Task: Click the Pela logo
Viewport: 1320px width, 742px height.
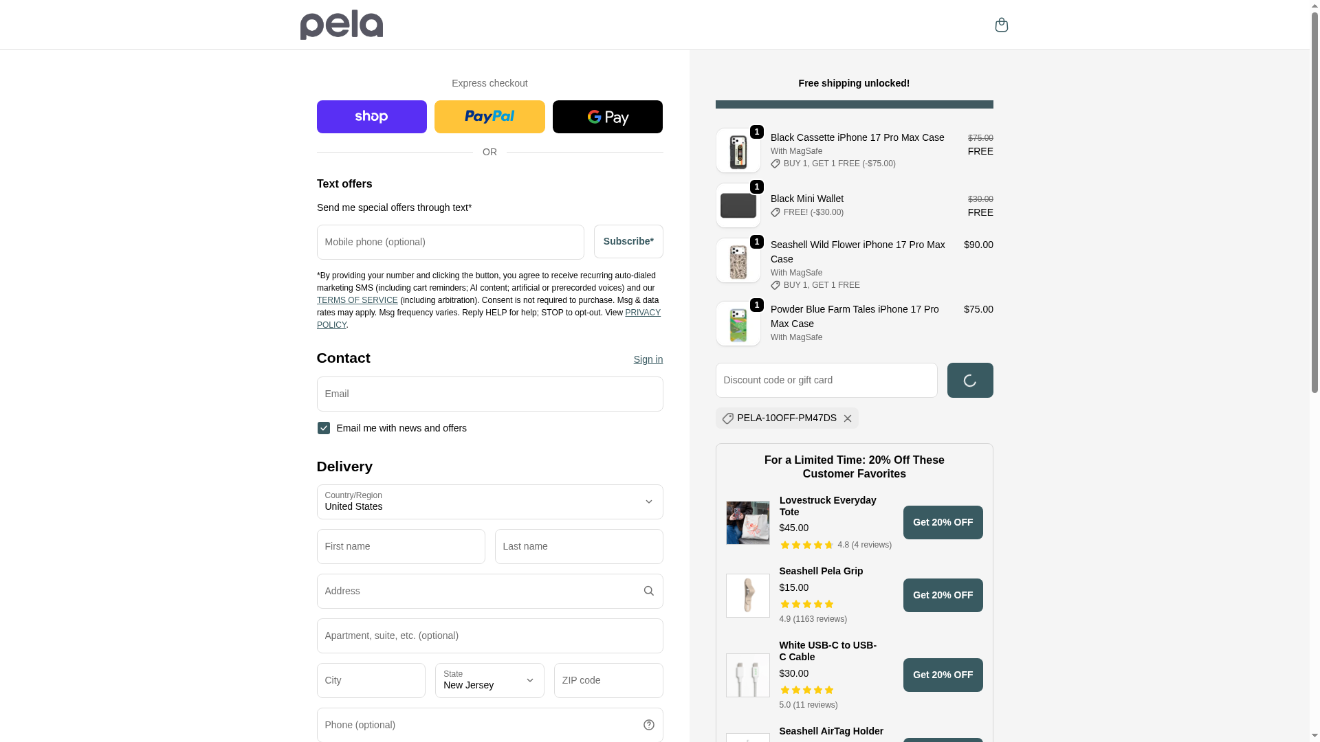Action: click(x=342, y=25)
